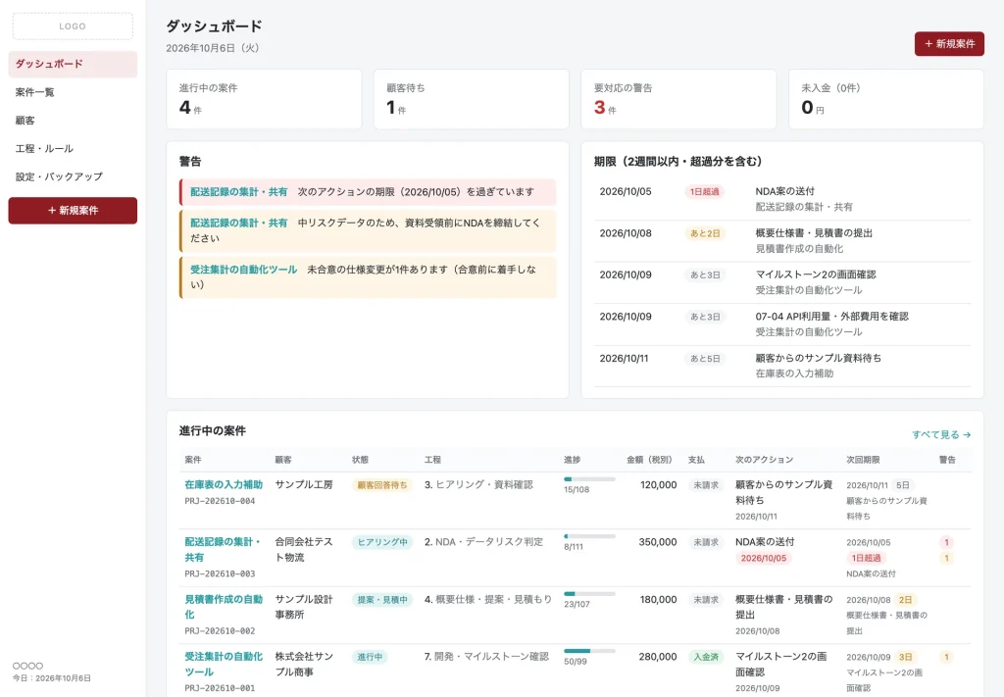Open project 在庫表の入力補助 in table
Screen dimensions: 1004x697
coord(224,484)
